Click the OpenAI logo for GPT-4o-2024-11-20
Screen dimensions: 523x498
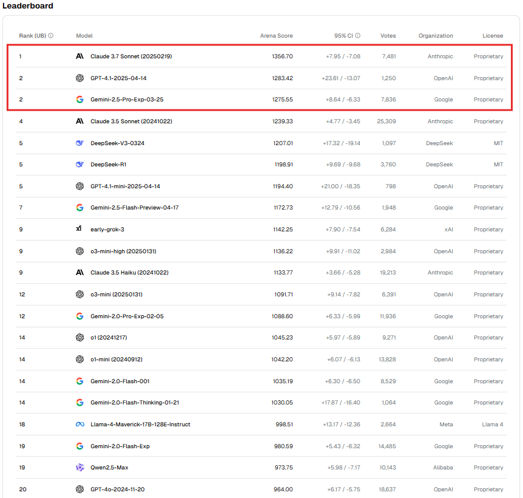79,489
